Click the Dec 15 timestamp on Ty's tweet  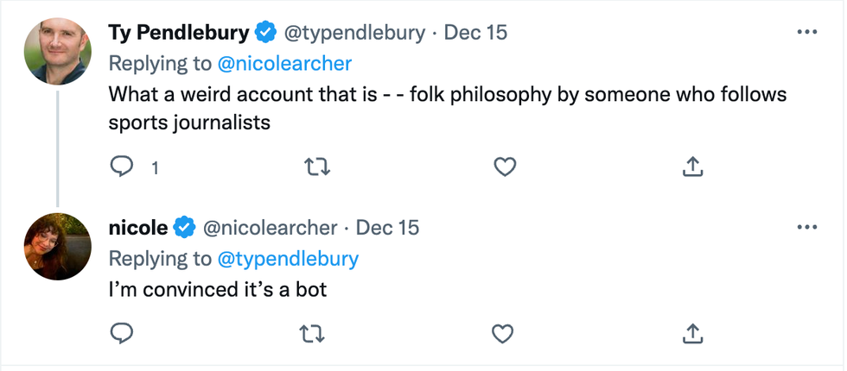pyautogui.click(x=475, y=33)
